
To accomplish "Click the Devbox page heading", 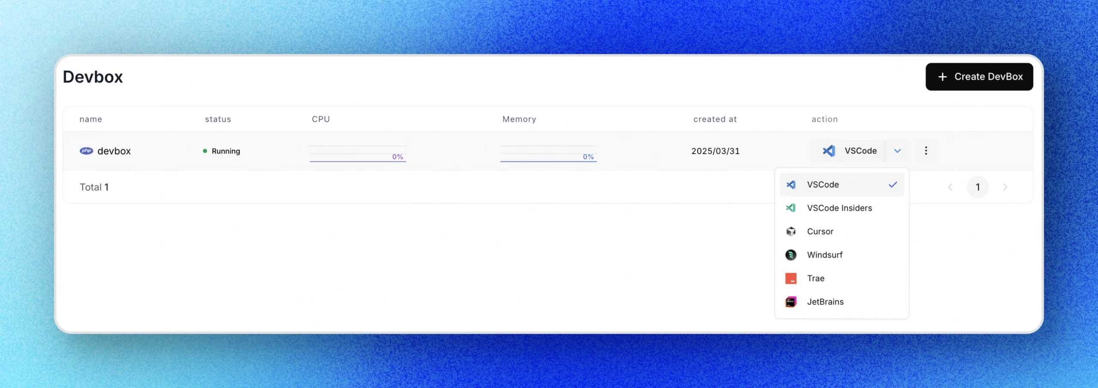I will pyautogui.click(x=93, y=77).
